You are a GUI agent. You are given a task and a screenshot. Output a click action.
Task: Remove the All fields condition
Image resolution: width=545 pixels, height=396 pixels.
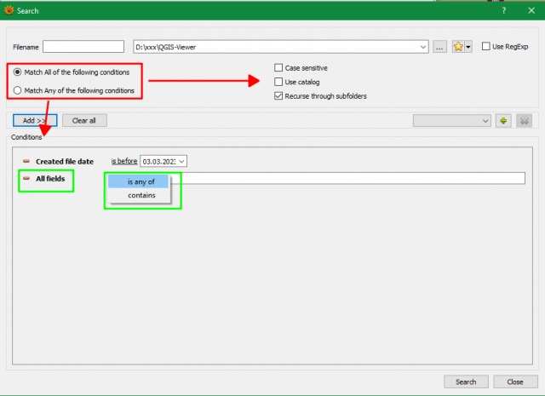pyautogui.click(x=26, y=178)
